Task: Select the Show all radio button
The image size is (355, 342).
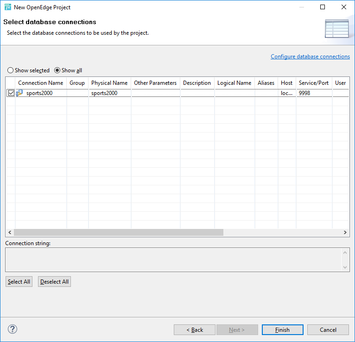Action: (x=68, y=70)
